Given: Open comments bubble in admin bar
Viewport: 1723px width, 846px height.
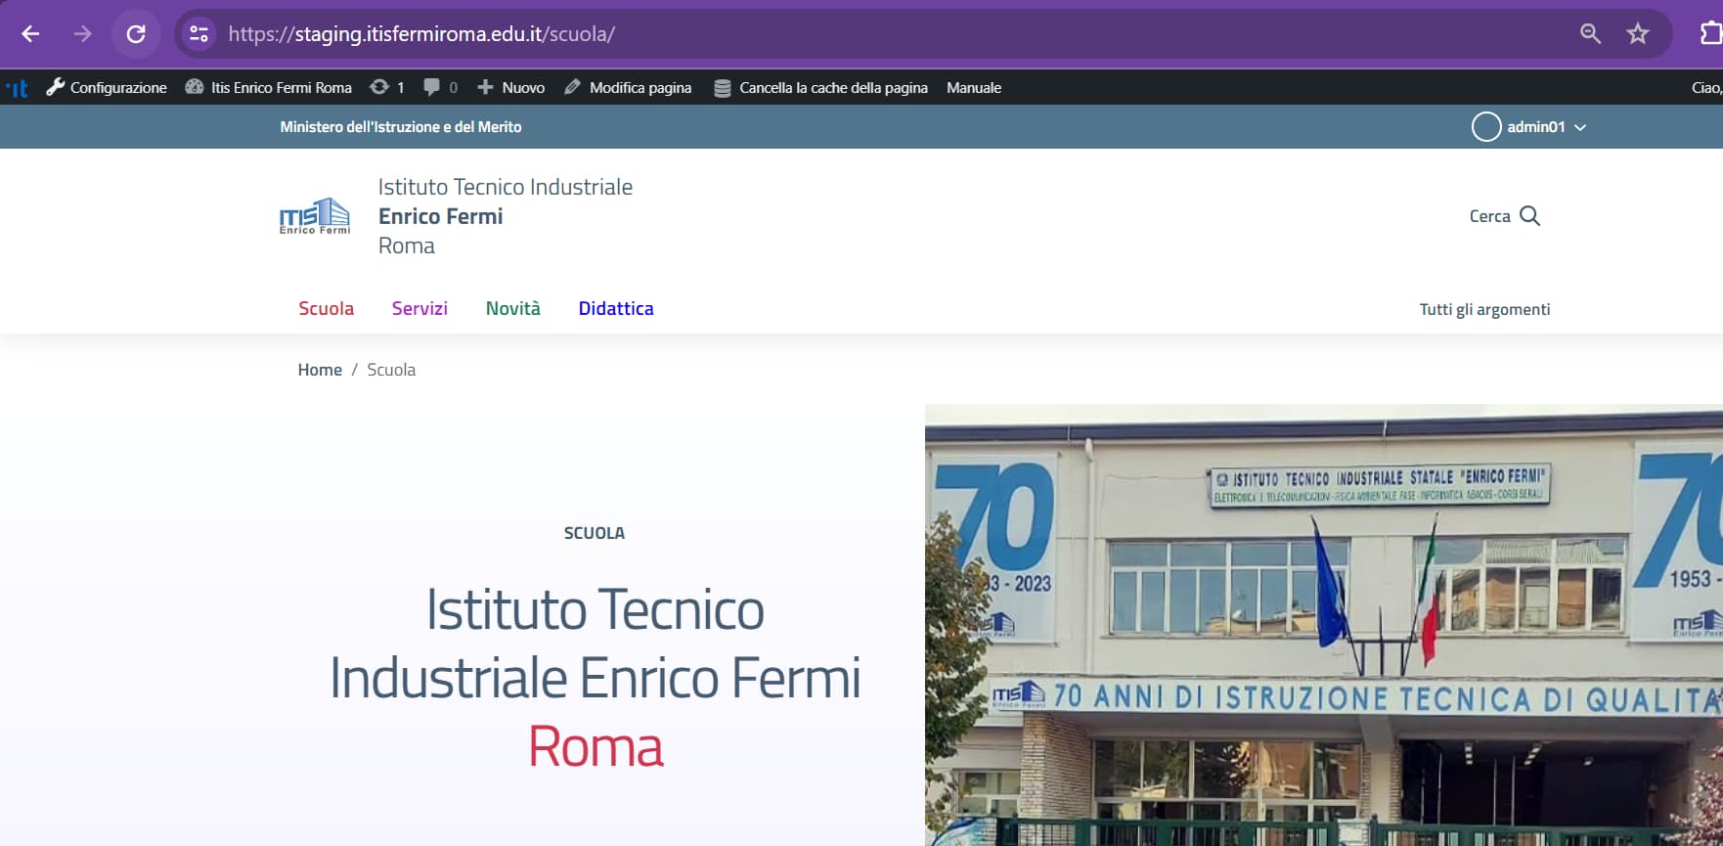Looking at the screenshot, I should [x=439, y=88].
